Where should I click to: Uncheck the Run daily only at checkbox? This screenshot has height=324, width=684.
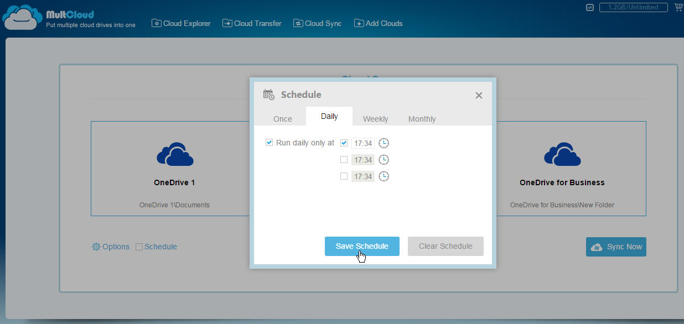269,142
